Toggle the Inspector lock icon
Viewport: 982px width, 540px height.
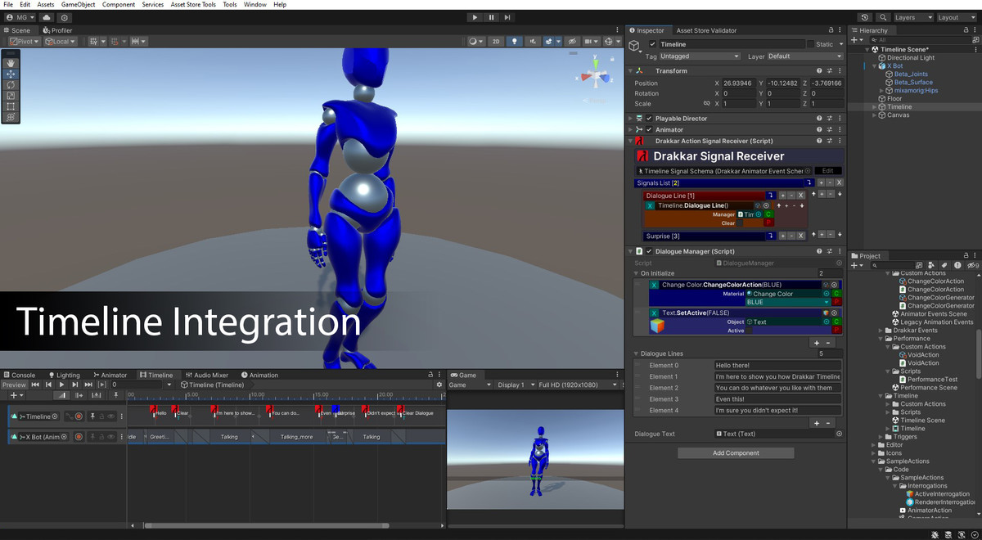[x=830, y=30]
